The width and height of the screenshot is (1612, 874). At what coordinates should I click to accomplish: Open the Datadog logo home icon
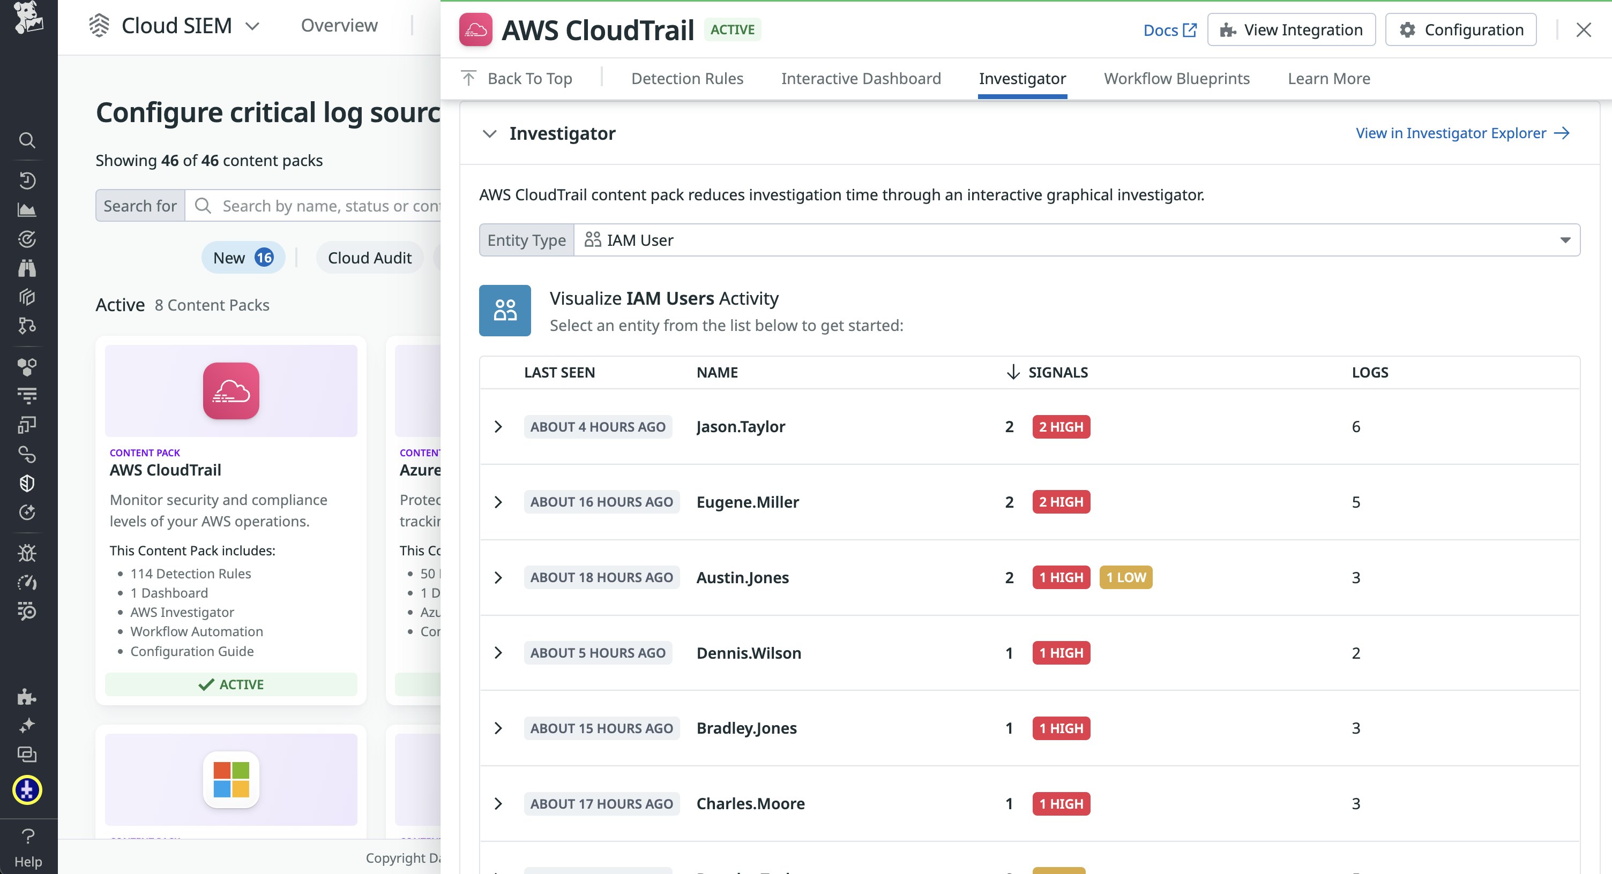(x=28, y=18)
